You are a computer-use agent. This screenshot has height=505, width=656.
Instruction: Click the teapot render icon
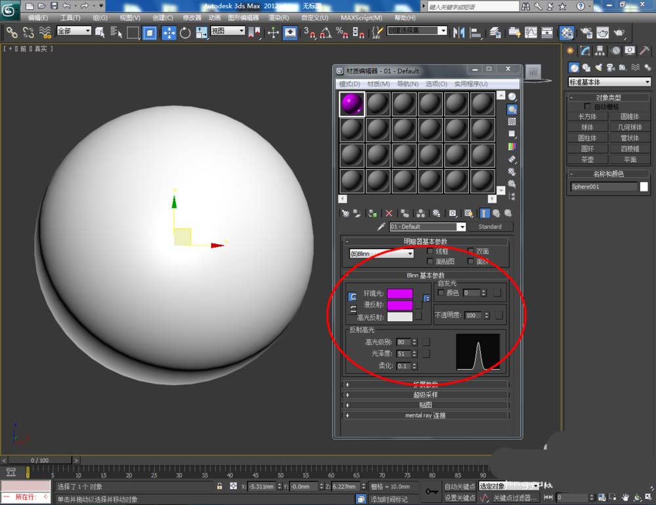(619, 32)
